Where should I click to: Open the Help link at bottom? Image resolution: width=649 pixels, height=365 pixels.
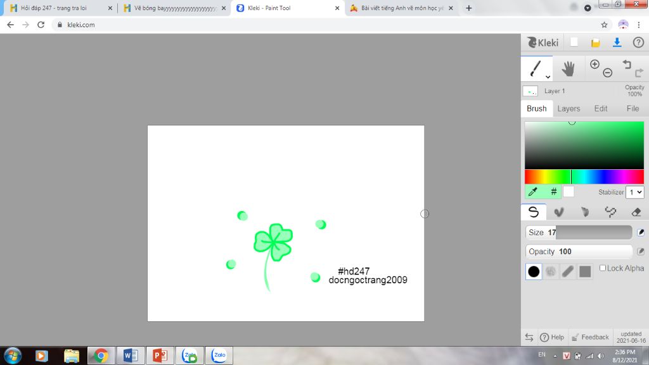coord(552,337)
